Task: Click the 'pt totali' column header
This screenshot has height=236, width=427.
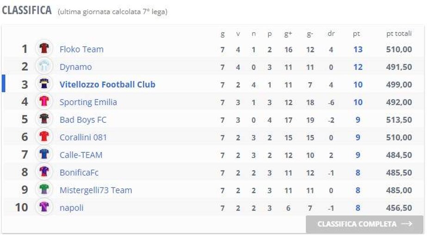Action: 399,34
